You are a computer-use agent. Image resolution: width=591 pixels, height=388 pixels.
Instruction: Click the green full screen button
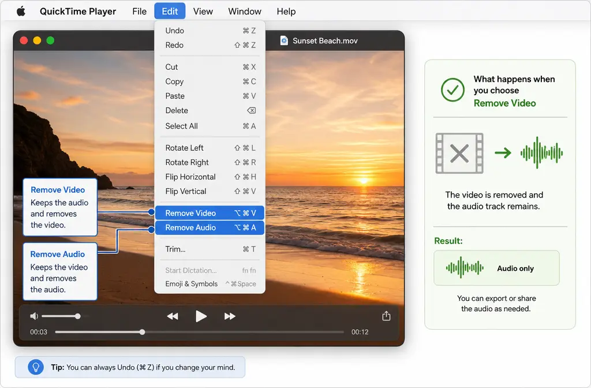coord(50,40)
